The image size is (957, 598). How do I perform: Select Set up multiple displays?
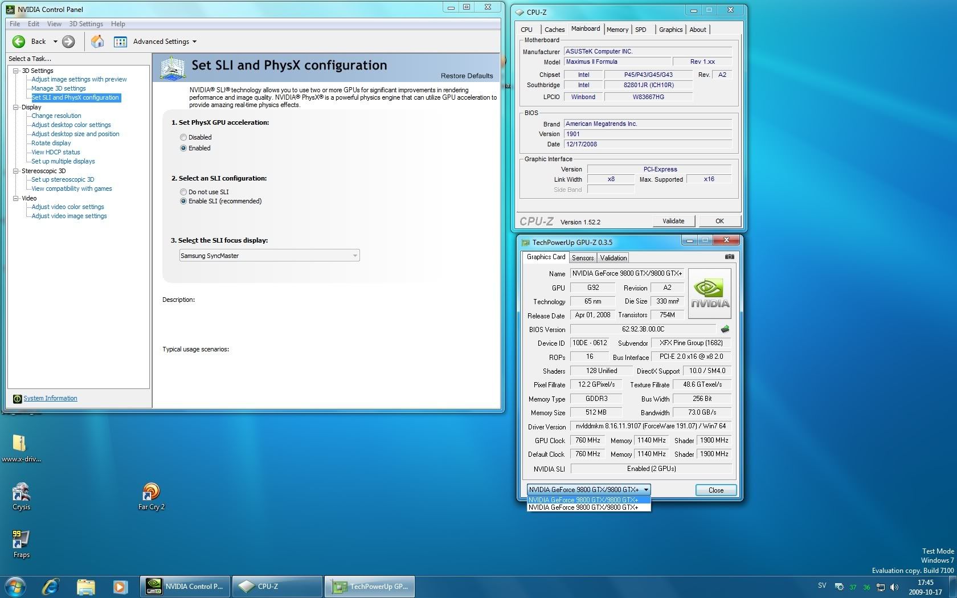tap(63, 161)
